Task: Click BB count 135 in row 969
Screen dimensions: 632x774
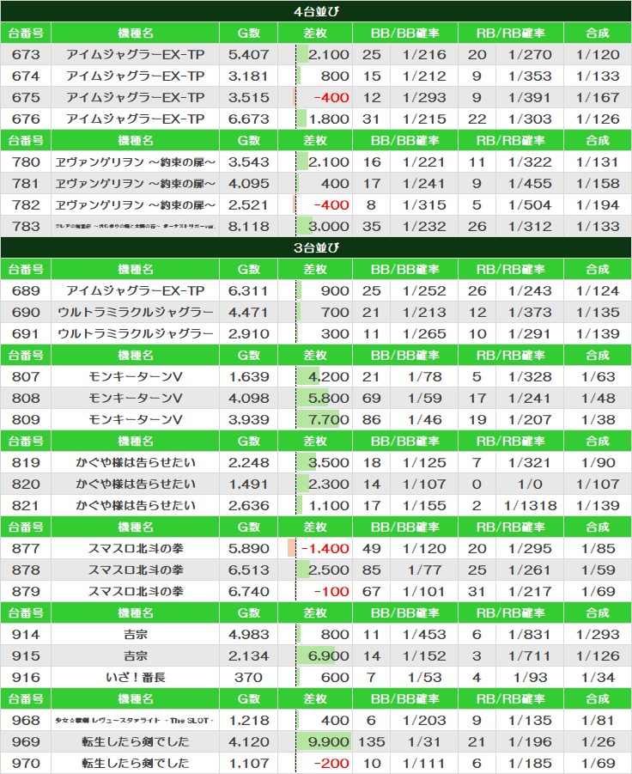Action: click(372, 741)
